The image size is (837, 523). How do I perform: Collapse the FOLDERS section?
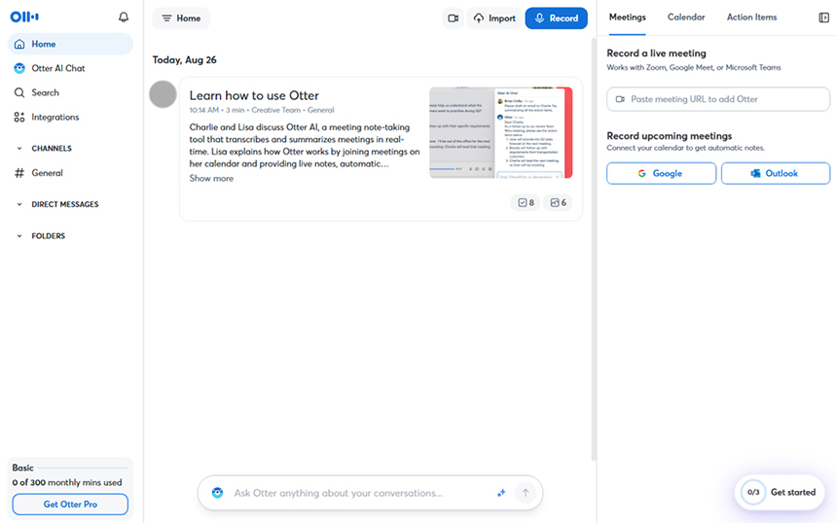pos(19,235)
